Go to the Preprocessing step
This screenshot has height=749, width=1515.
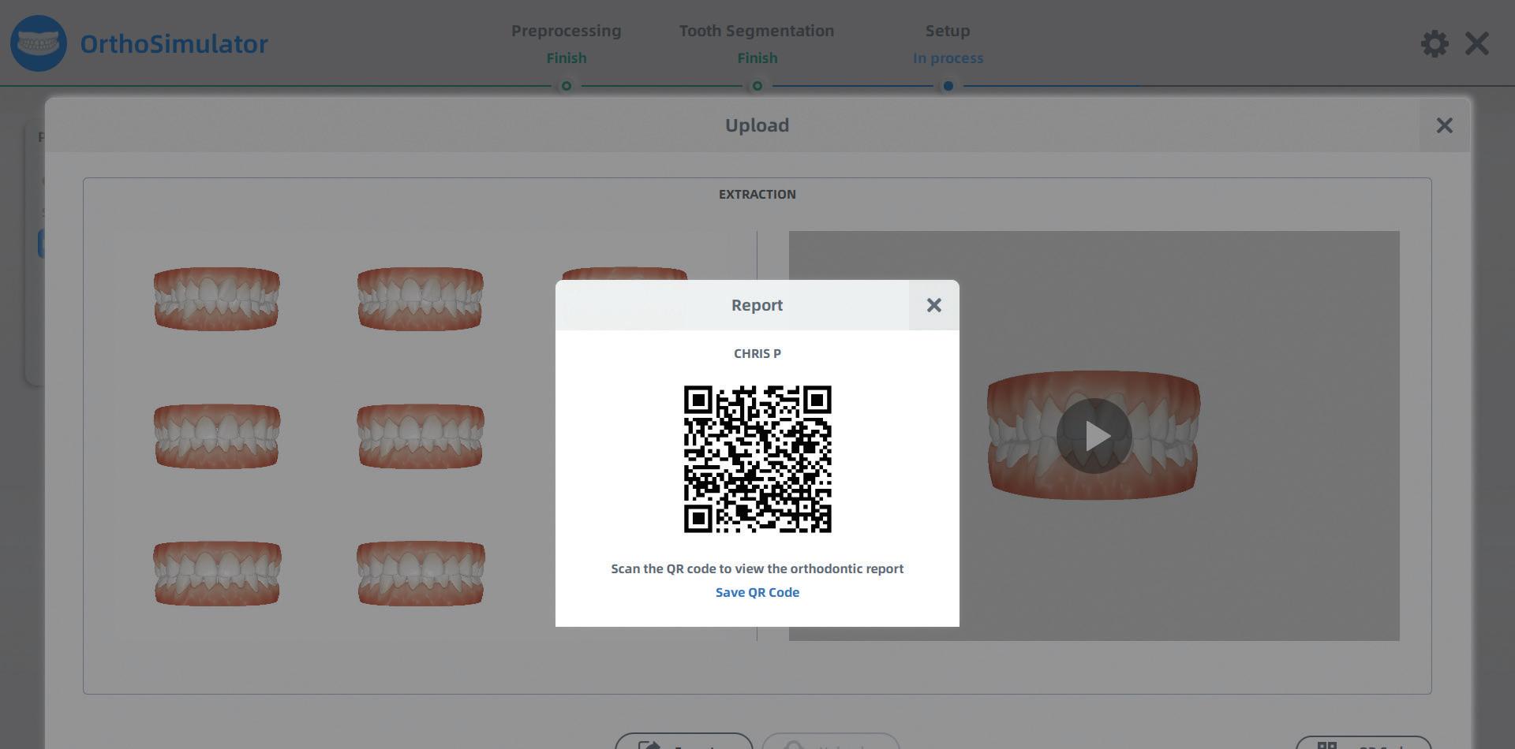click(567, 31)
